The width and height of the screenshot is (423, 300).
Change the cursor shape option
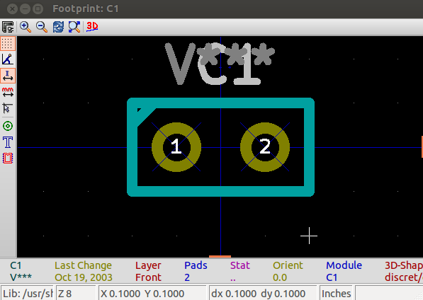(8, 108)
